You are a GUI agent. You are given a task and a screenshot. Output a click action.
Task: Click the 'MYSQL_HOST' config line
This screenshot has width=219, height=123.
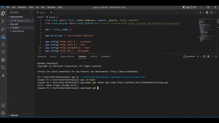69,42
